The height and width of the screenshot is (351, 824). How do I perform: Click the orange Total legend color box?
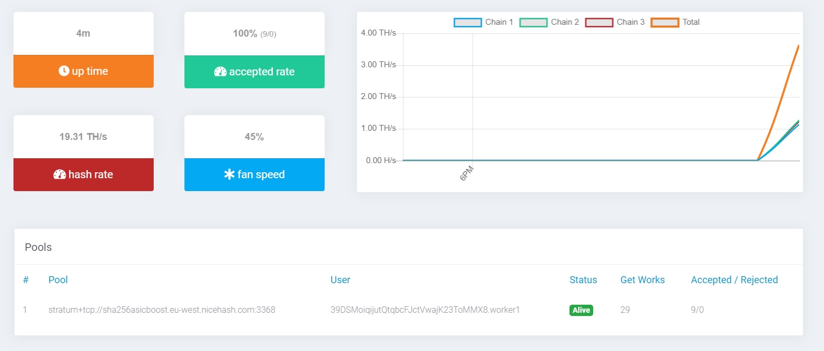665,22
